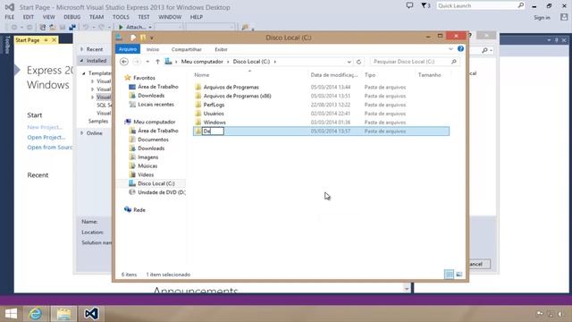
Task: Click the New Project link on Start Page
Action: coord(45,127)
